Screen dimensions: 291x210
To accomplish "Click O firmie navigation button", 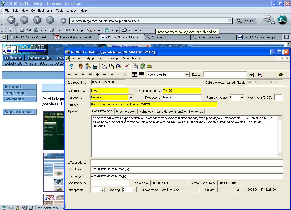I will [x=13, y=58].
